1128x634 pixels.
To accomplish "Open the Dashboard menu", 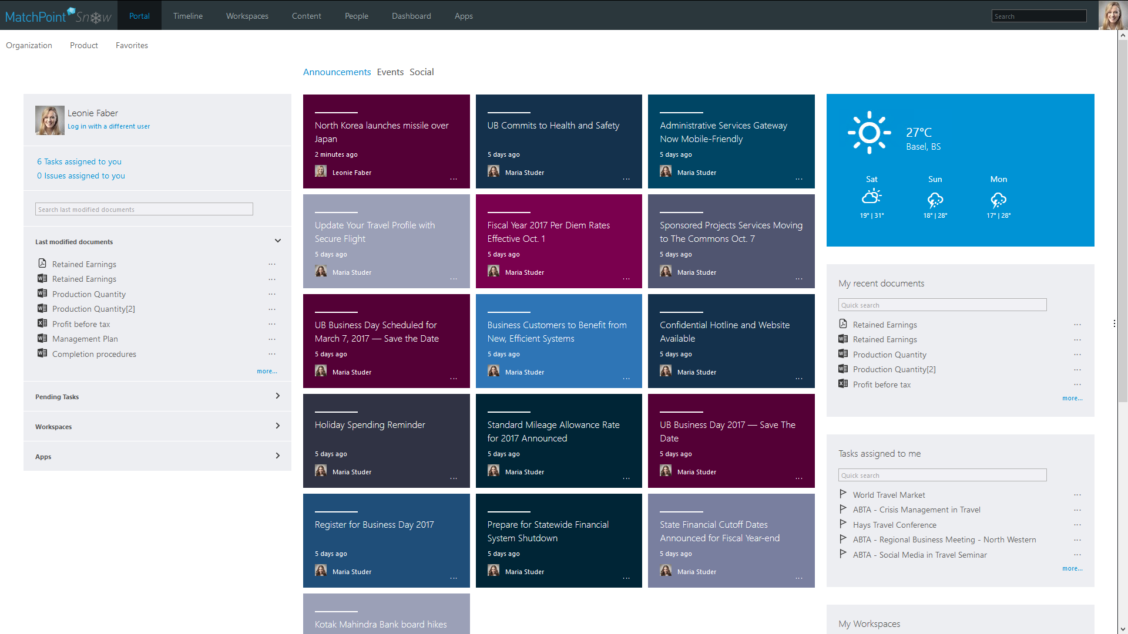I will pyautogui.click(x=411, y=16).
